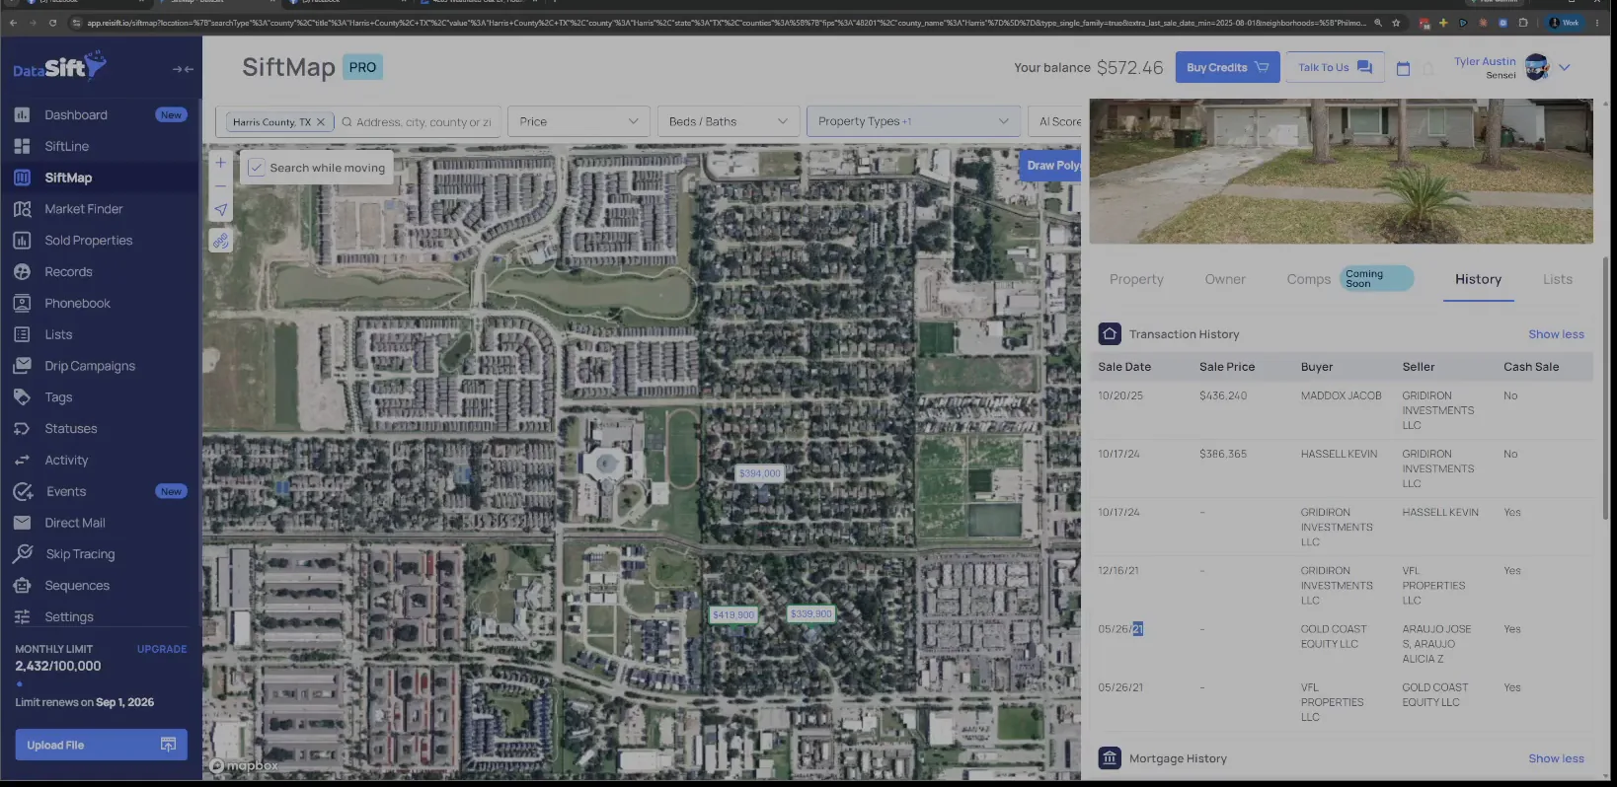Screen dimensions: 1617x787
Task: Click the locate-me arrow on the map
Action: (x=220, y=209)
